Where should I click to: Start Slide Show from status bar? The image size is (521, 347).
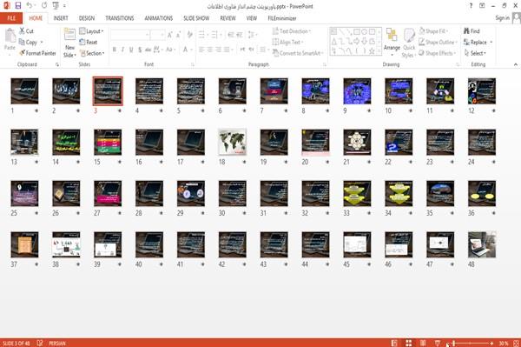[x=438, y=343]
